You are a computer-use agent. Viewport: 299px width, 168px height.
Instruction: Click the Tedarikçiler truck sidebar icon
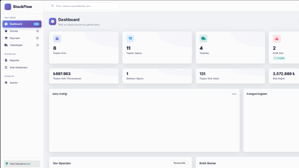click(6, 45)
